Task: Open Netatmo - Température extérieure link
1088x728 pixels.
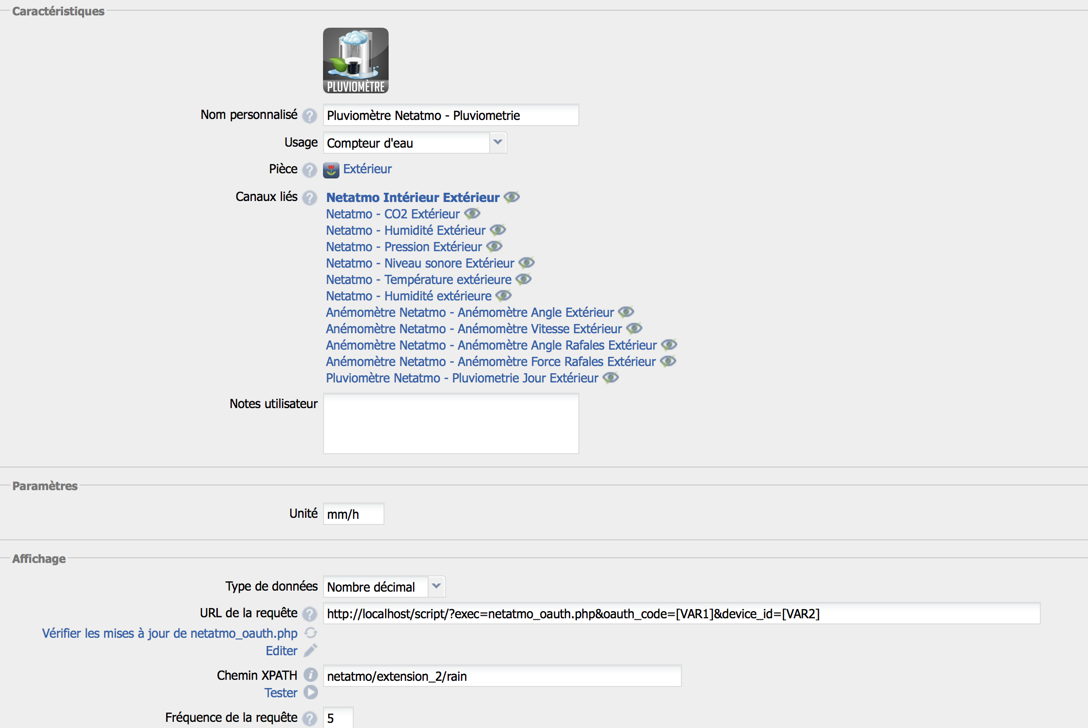Action: (418, 279)
